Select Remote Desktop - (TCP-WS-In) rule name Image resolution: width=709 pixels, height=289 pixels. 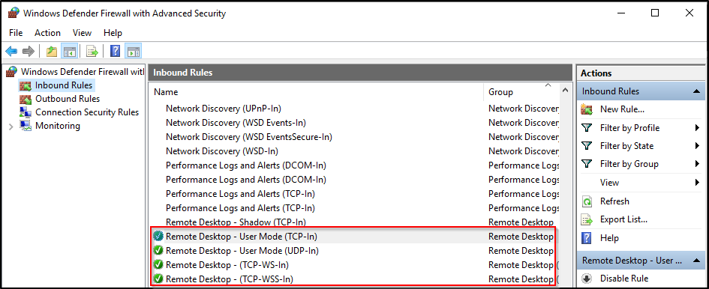coord(227,265)
